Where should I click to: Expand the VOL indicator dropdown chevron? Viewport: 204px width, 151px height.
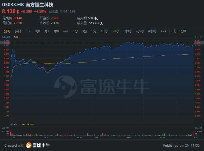point(20,124)
